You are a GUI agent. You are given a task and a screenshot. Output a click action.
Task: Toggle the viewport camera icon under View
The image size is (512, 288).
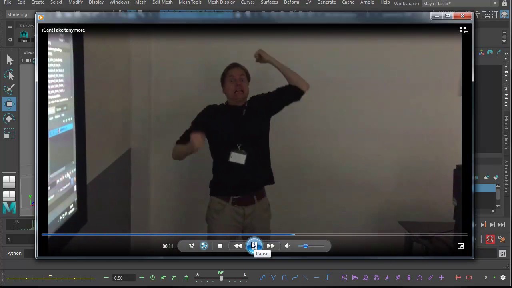(28, 60)
